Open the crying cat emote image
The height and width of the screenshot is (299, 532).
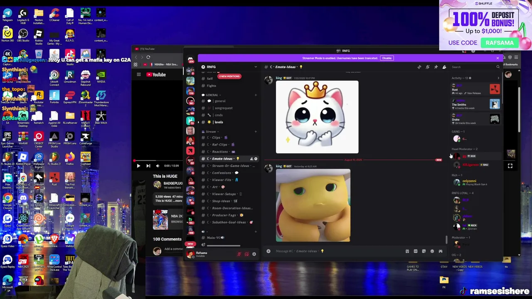tap(317, 117)
